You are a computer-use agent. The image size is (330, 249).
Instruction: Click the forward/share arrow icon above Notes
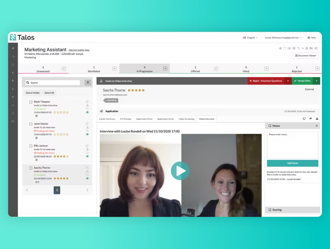pyautogui.click(x=310, y=118)
